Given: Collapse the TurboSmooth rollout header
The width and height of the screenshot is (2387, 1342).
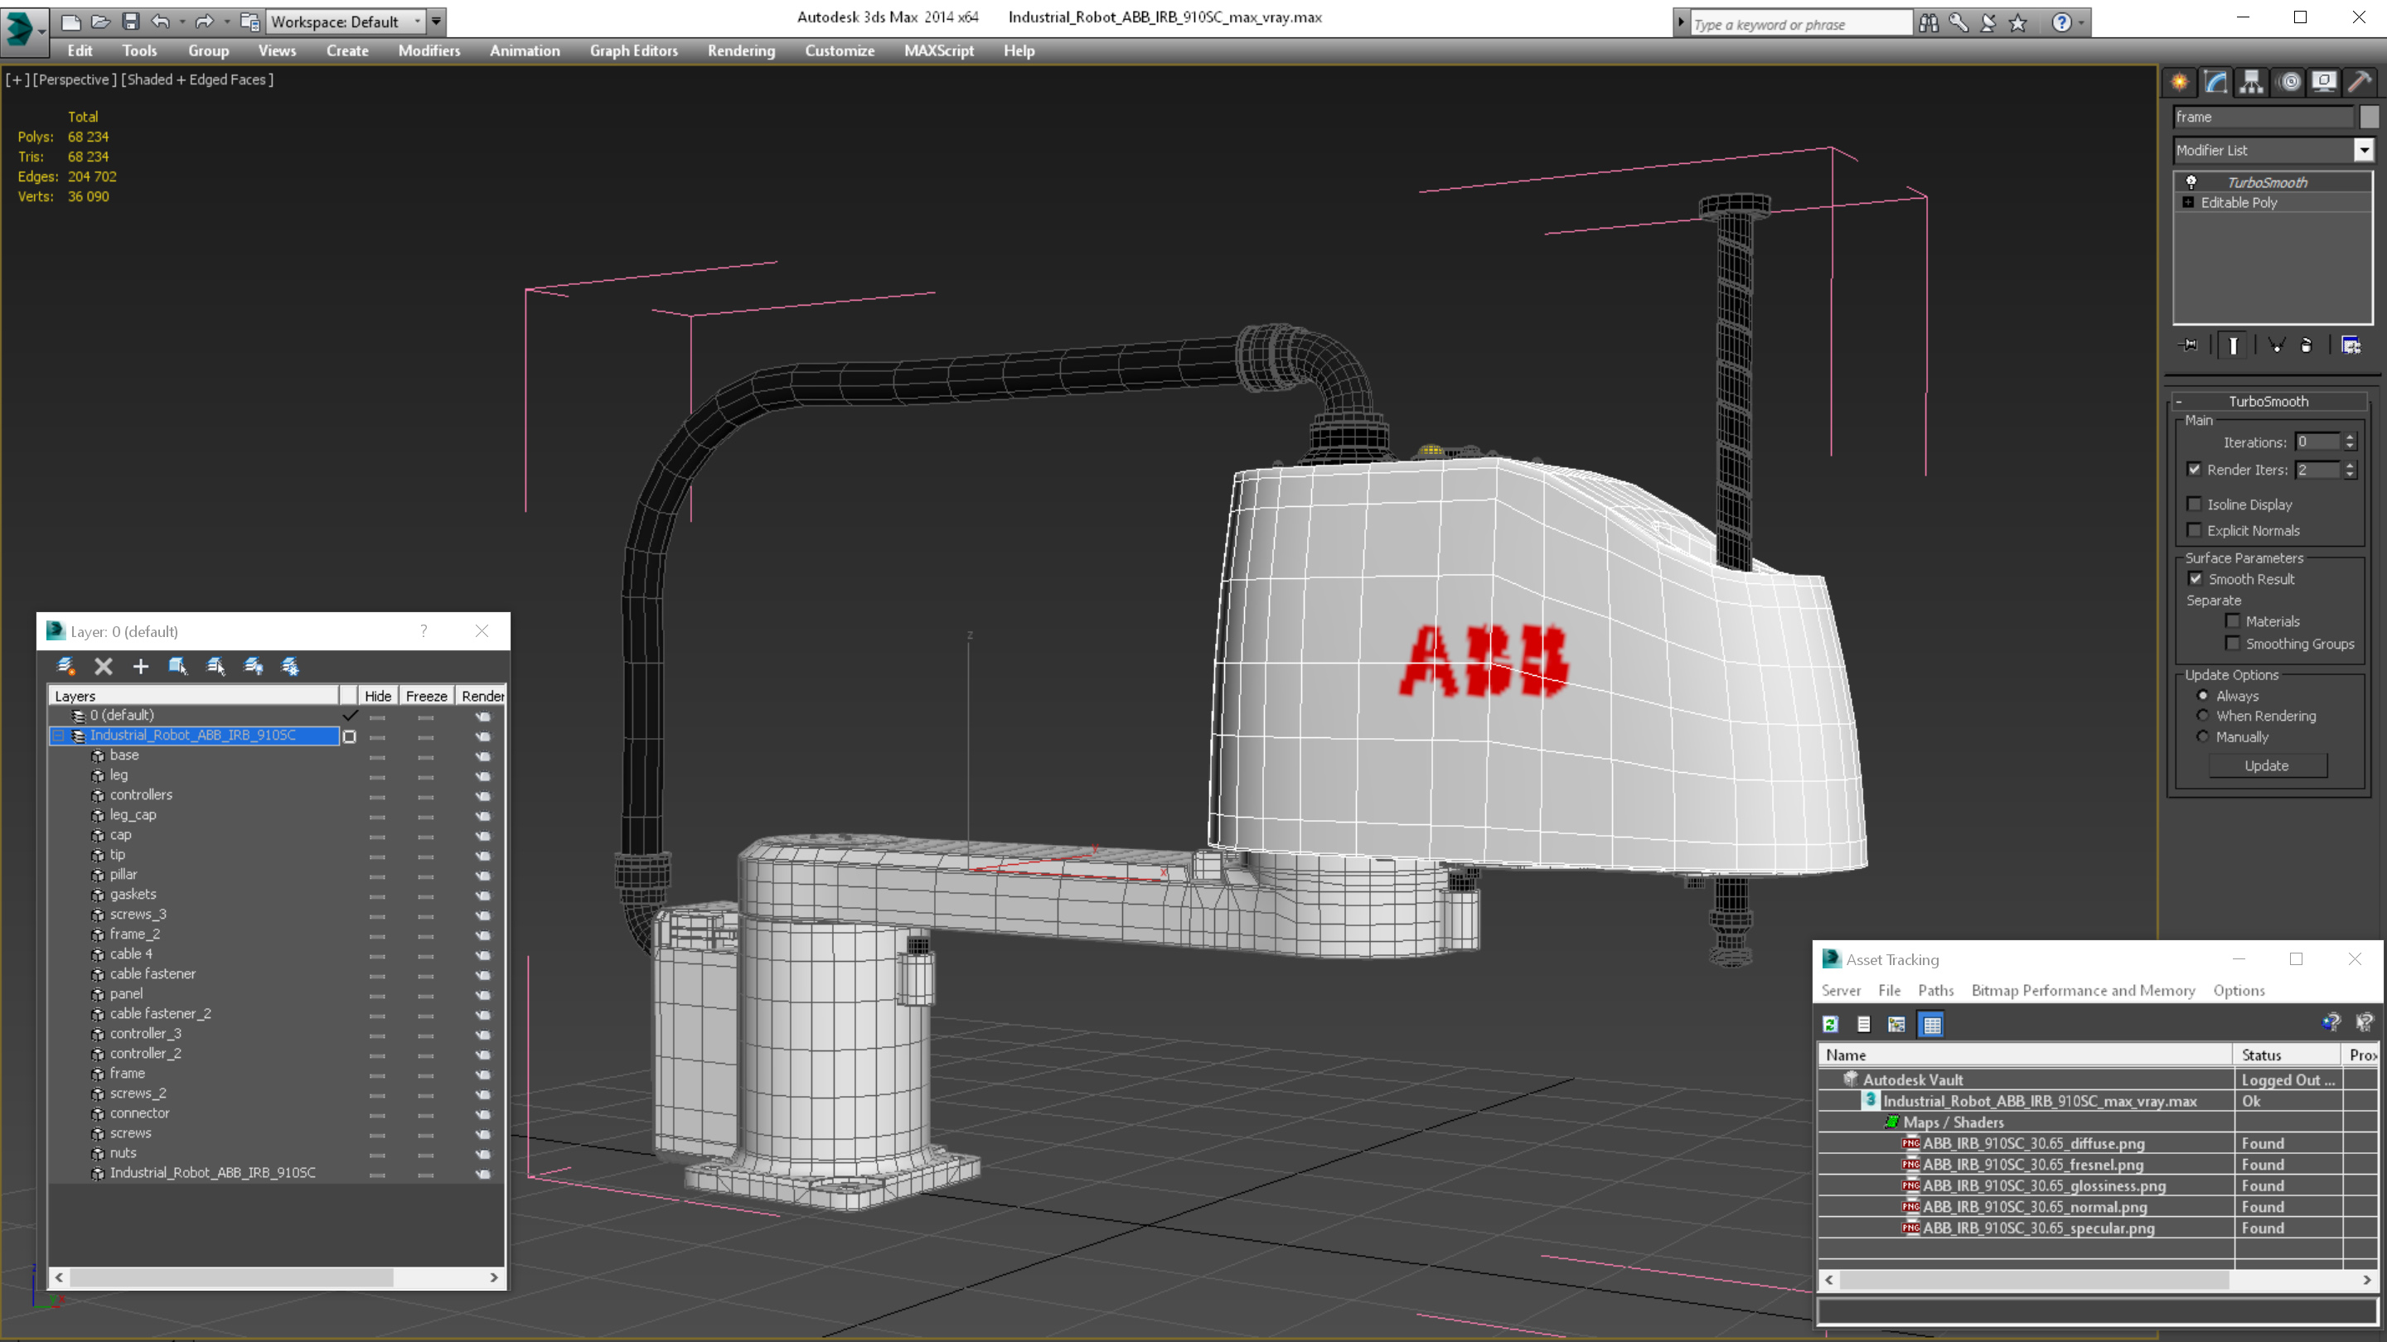Looking at the screenshot, I should 2268,401.
